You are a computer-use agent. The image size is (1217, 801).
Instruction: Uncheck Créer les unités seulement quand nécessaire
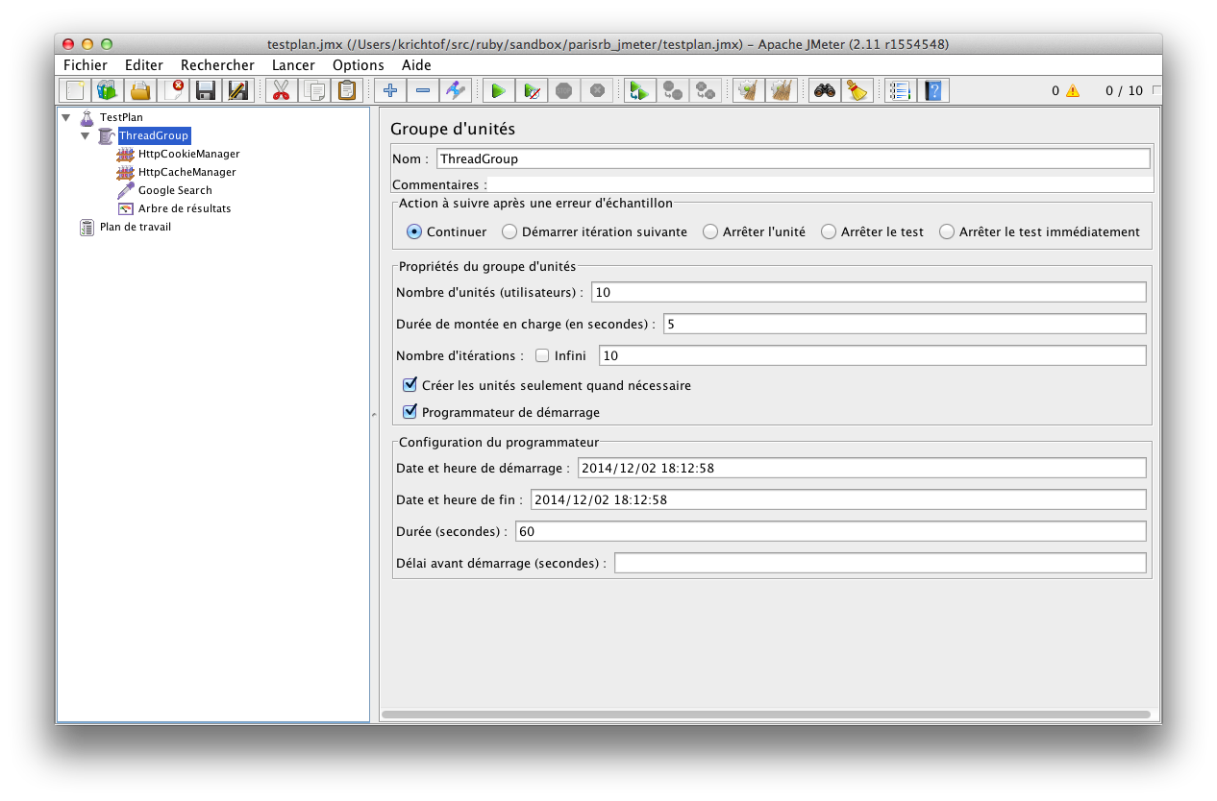point(410,385)
